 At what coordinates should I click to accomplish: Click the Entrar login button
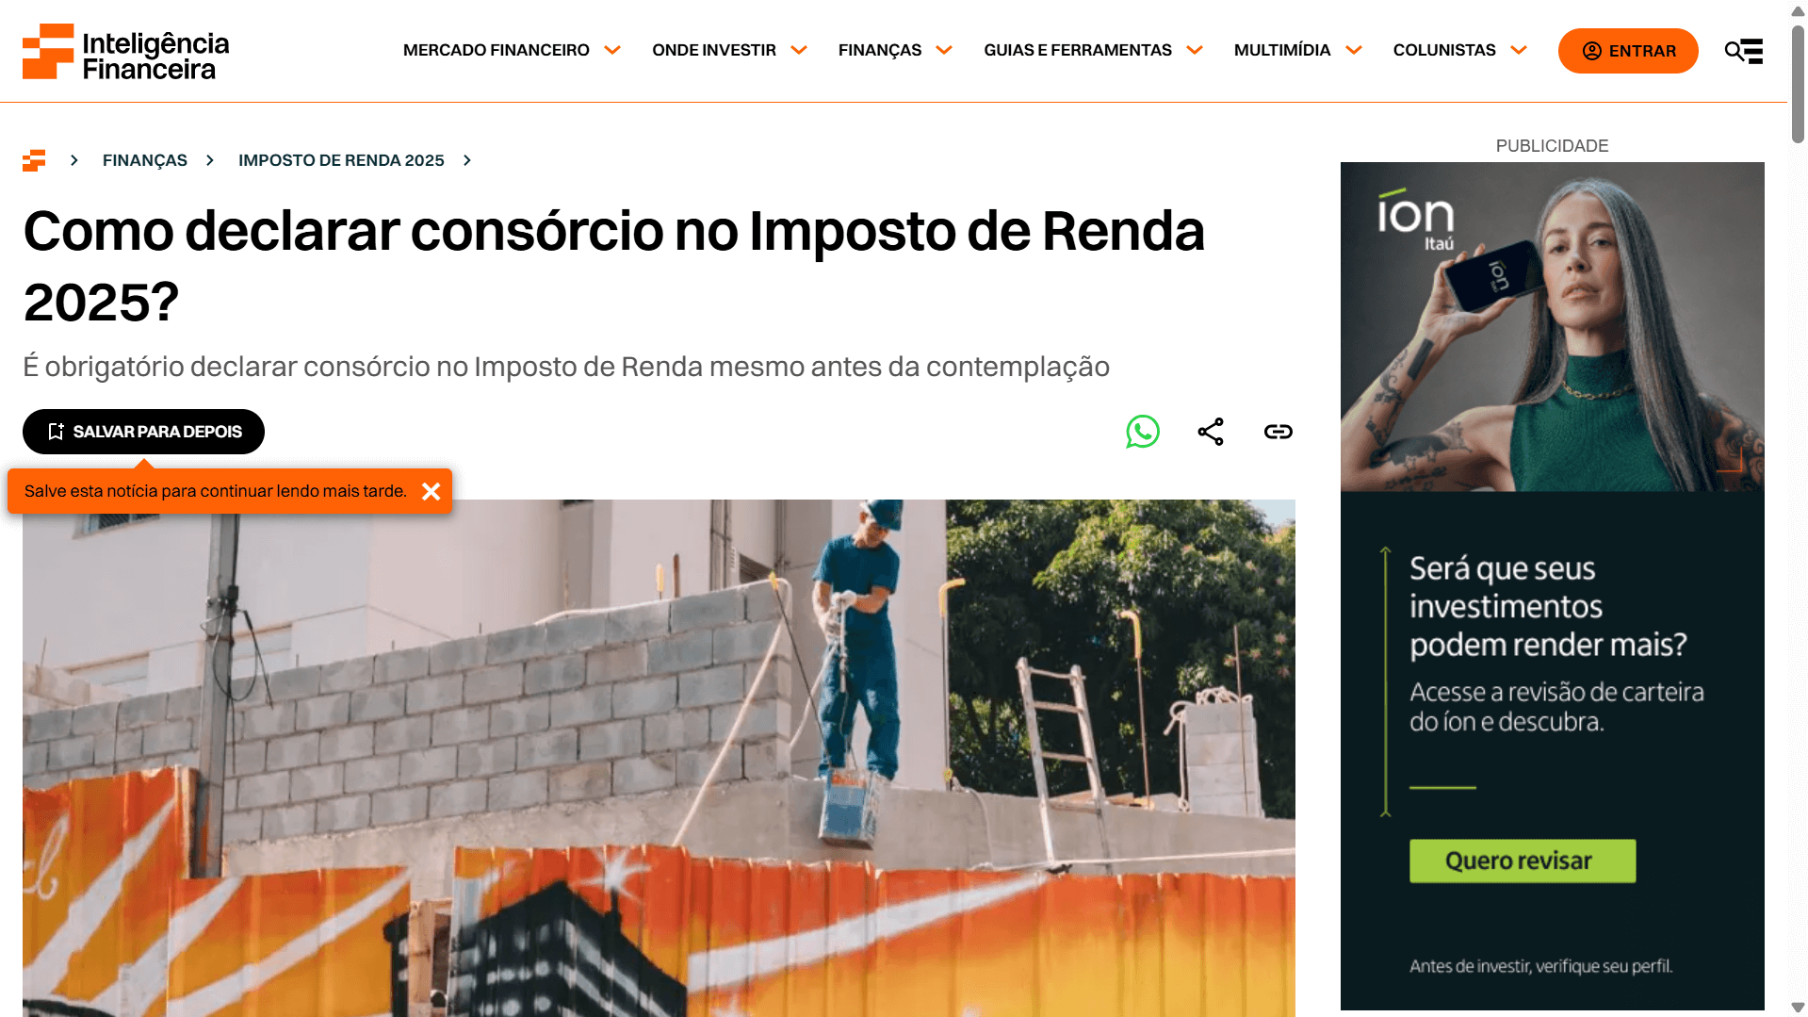click(x=1628, y=51)
